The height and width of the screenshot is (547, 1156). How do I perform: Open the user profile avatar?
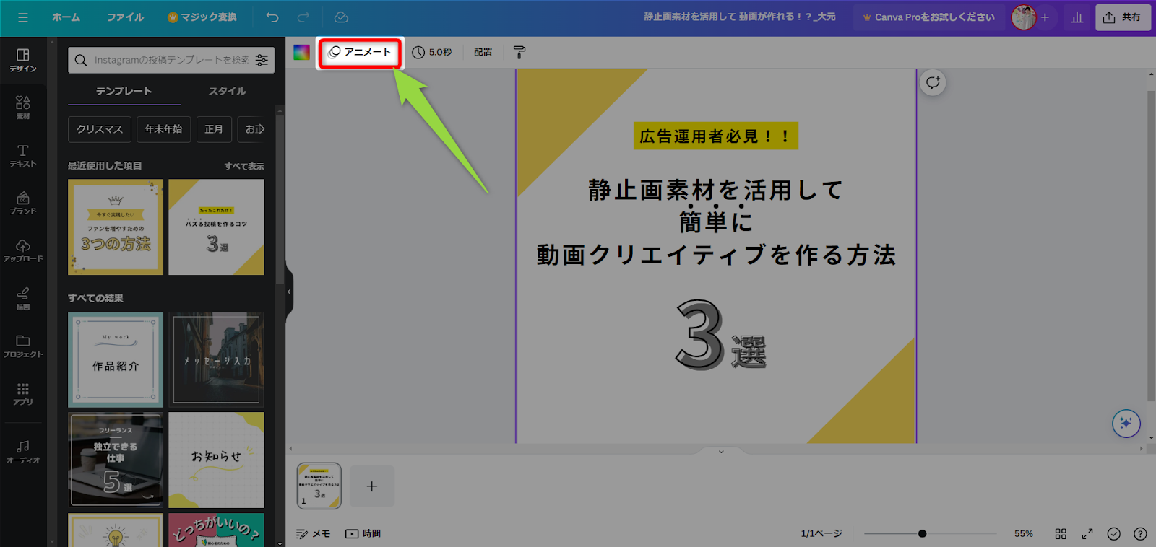point(1023,17)
